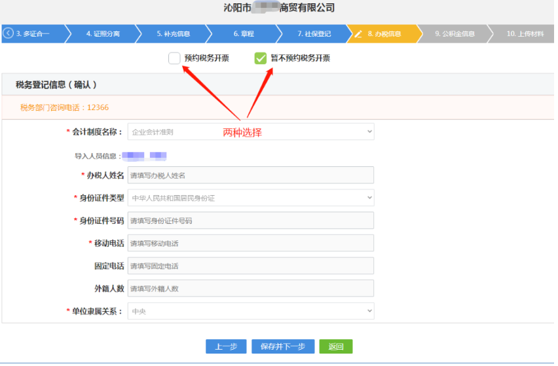Check the 预约税务开票 checkbox
Viewport: 558px width, 366px height.
coord(174,58)
